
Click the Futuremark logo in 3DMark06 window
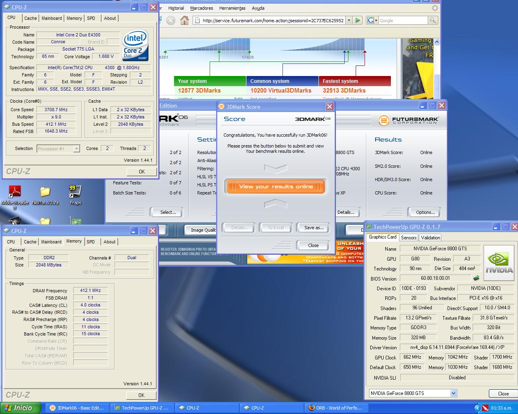[x=409, y=120]
